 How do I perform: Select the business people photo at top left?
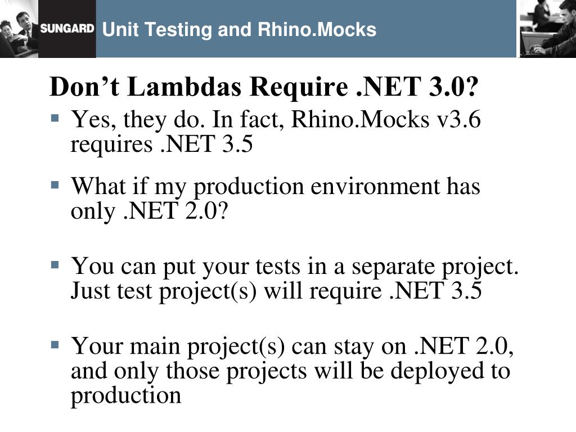[x=19, y=29]
